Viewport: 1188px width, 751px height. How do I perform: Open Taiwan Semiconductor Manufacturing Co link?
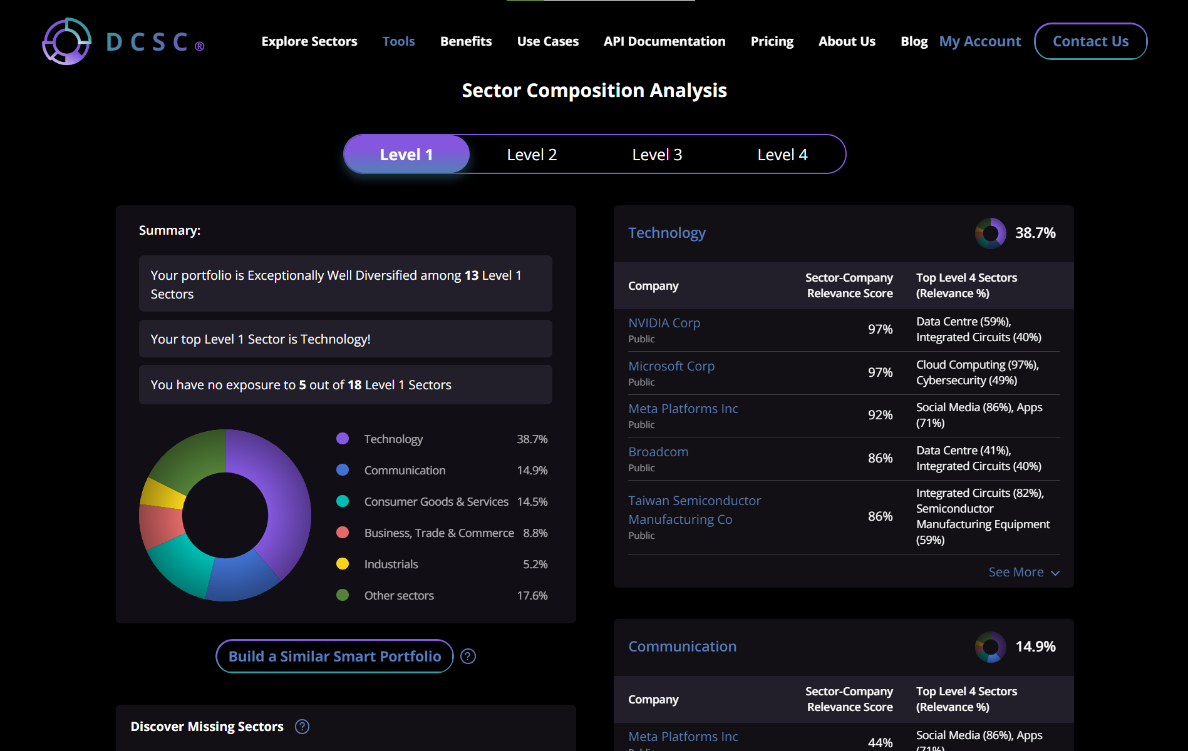point(695,510)
